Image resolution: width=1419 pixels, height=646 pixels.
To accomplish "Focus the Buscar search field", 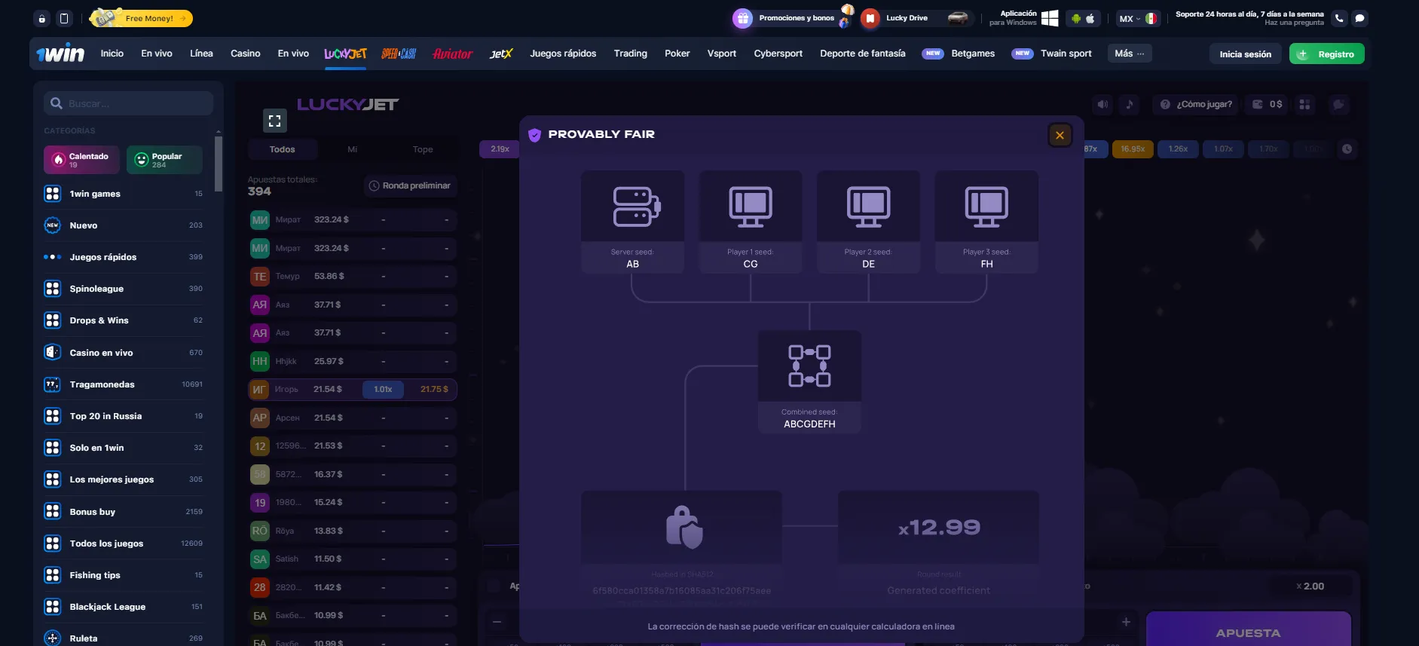I will click(129, 103).
